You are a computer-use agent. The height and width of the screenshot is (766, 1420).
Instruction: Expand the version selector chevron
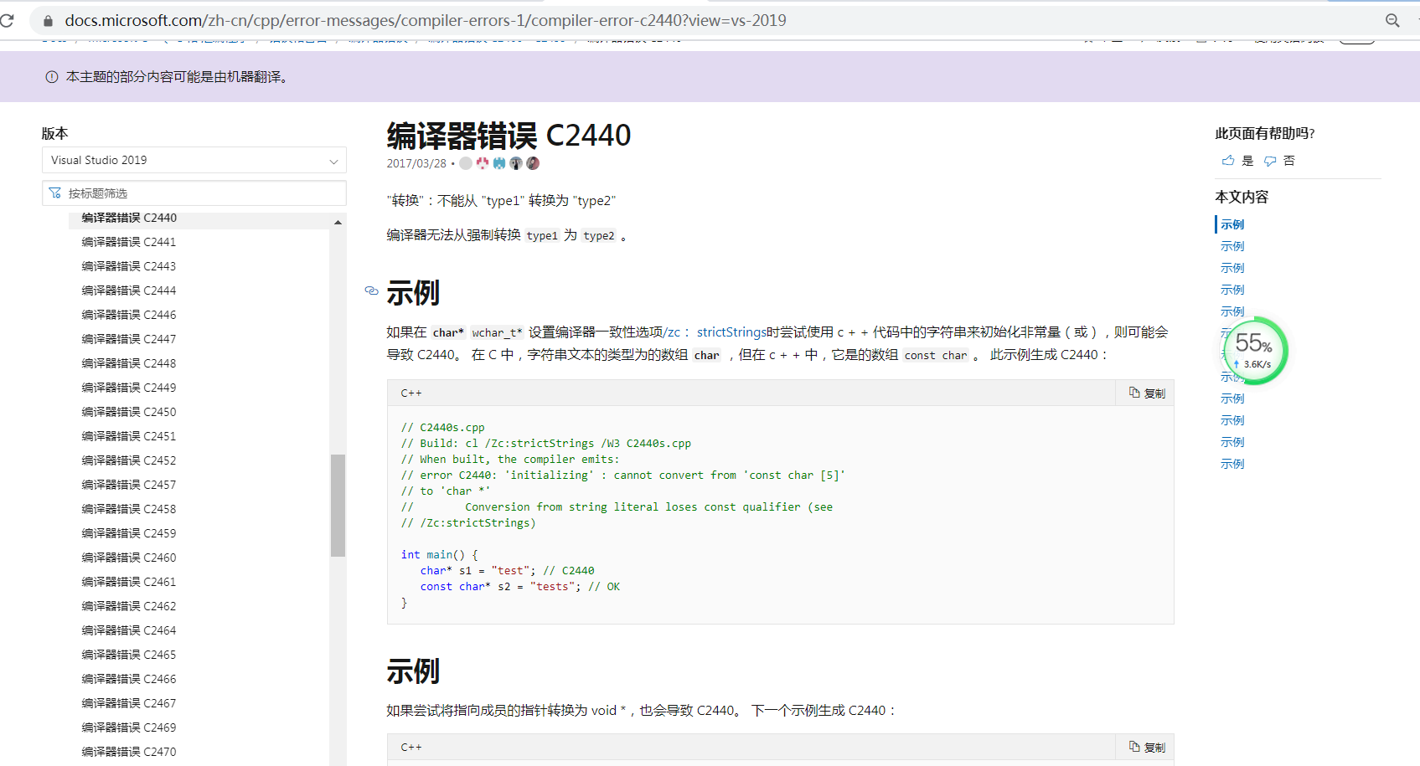pyautogui.click(x=333, y=160)
